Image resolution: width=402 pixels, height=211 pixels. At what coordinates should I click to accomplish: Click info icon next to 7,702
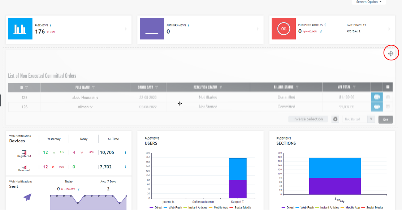(x=125, y=167)
